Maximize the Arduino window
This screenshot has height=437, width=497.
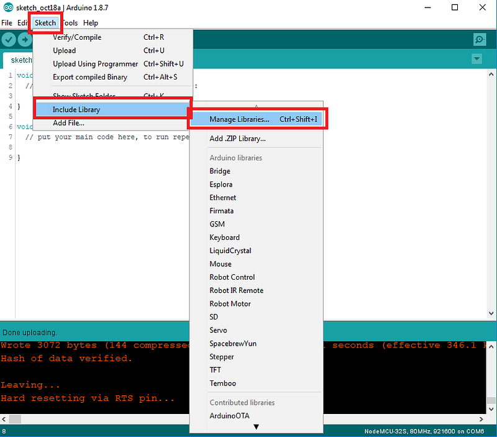[455, 7]
